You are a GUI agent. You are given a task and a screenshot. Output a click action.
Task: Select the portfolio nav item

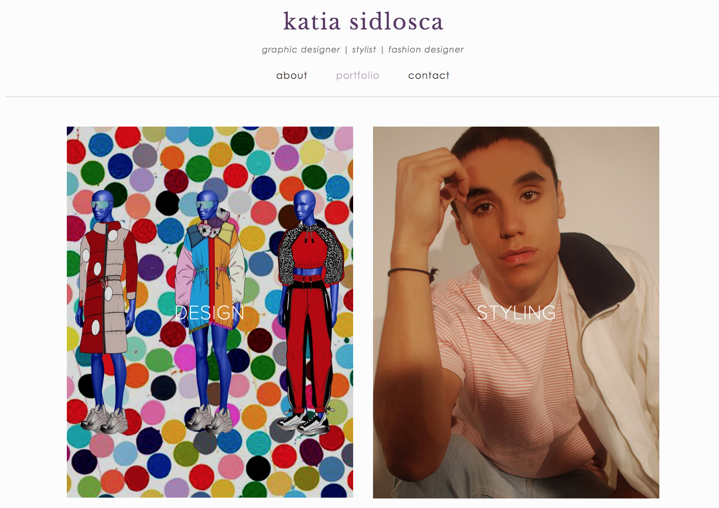pyautogui.click(x=358, y=76)
